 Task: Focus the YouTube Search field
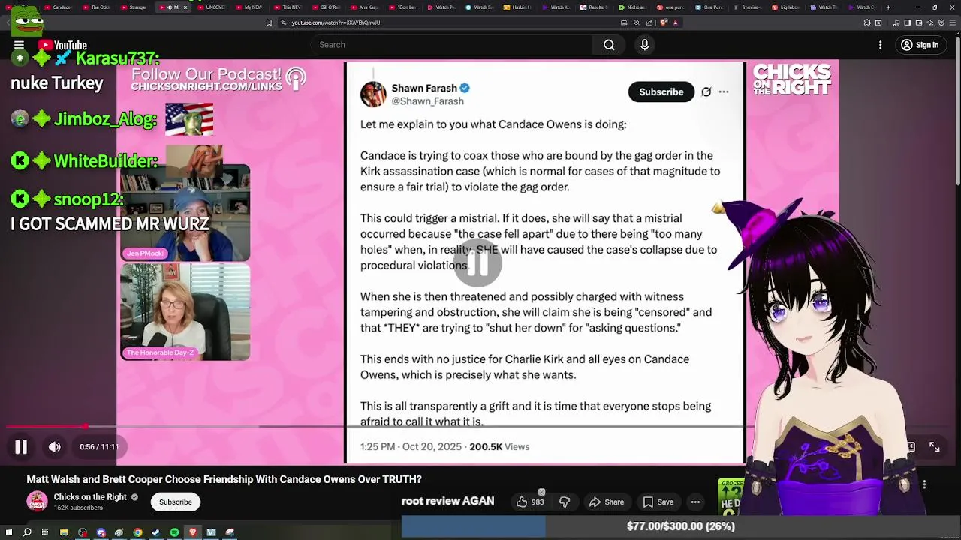[452, 45]
